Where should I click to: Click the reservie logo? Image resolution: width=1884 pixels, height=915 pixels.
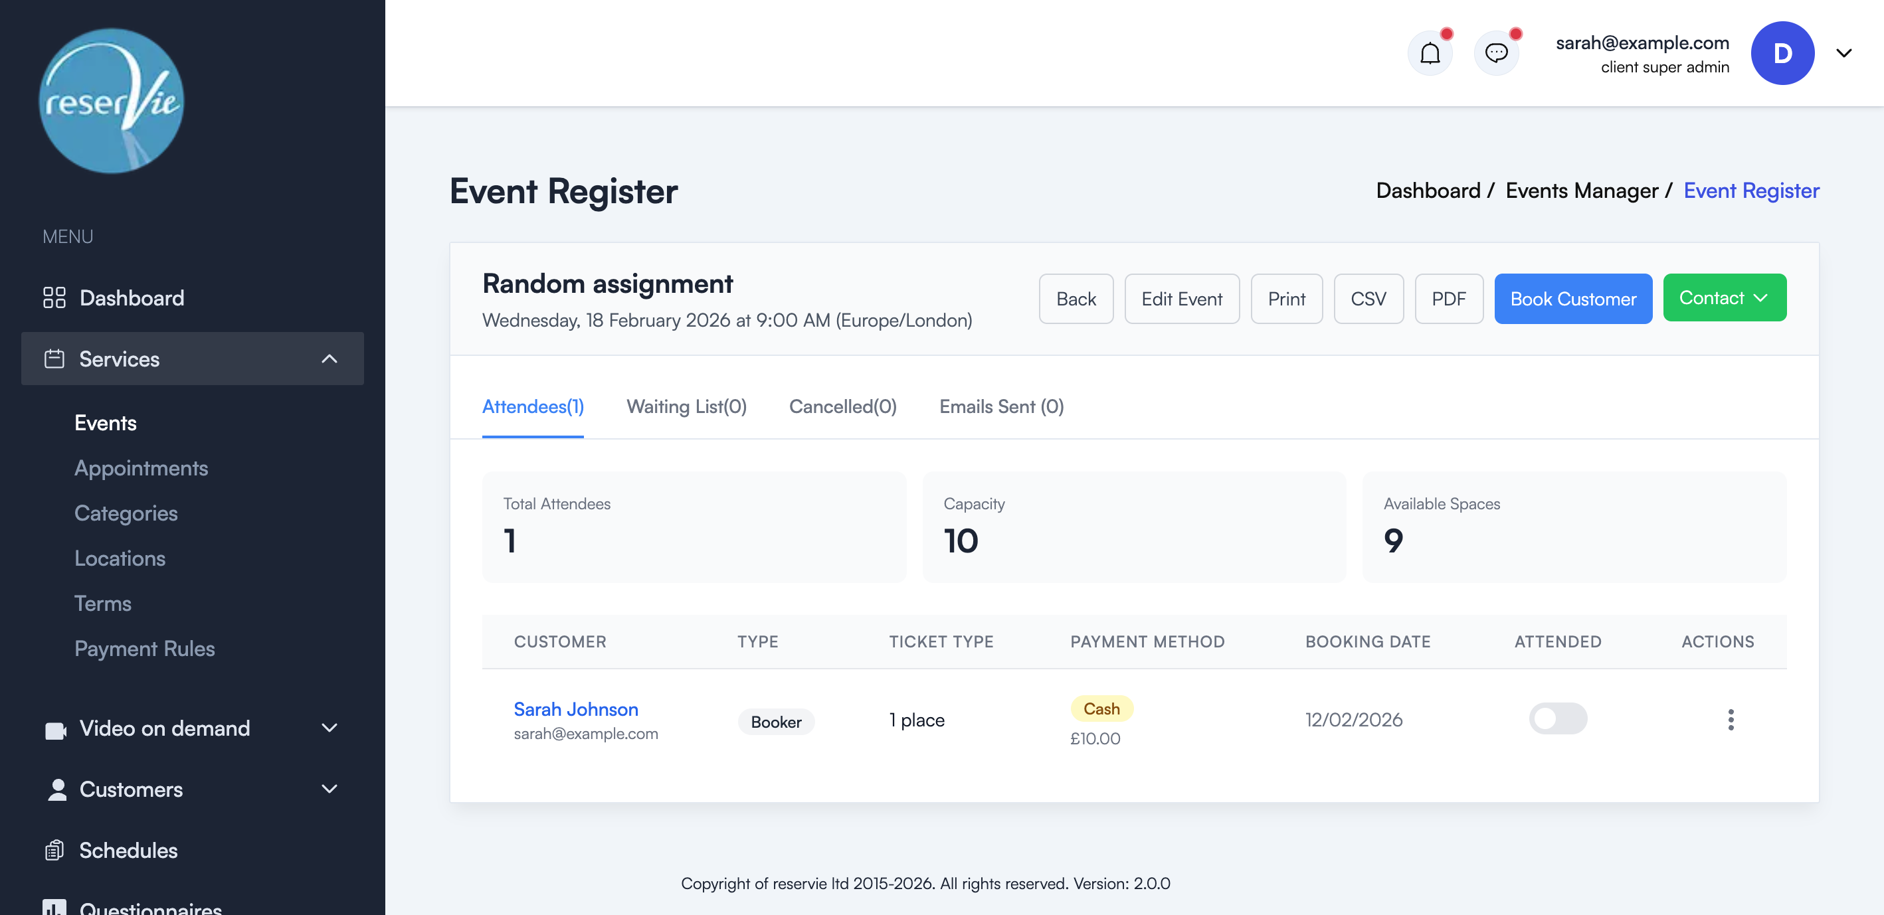(x=110, y=102)
